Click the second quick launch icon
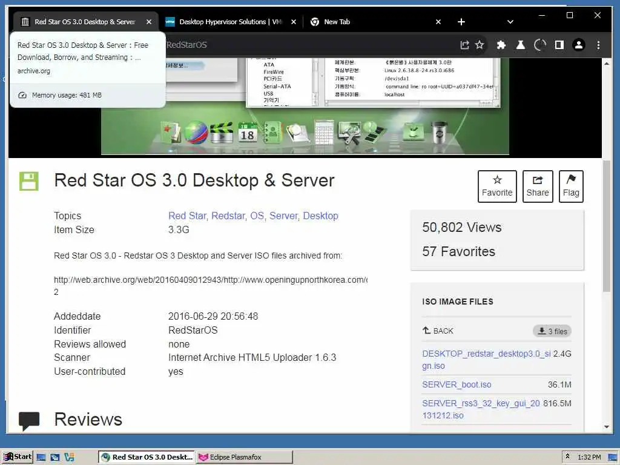620x465 pixels. pos(55,457)
